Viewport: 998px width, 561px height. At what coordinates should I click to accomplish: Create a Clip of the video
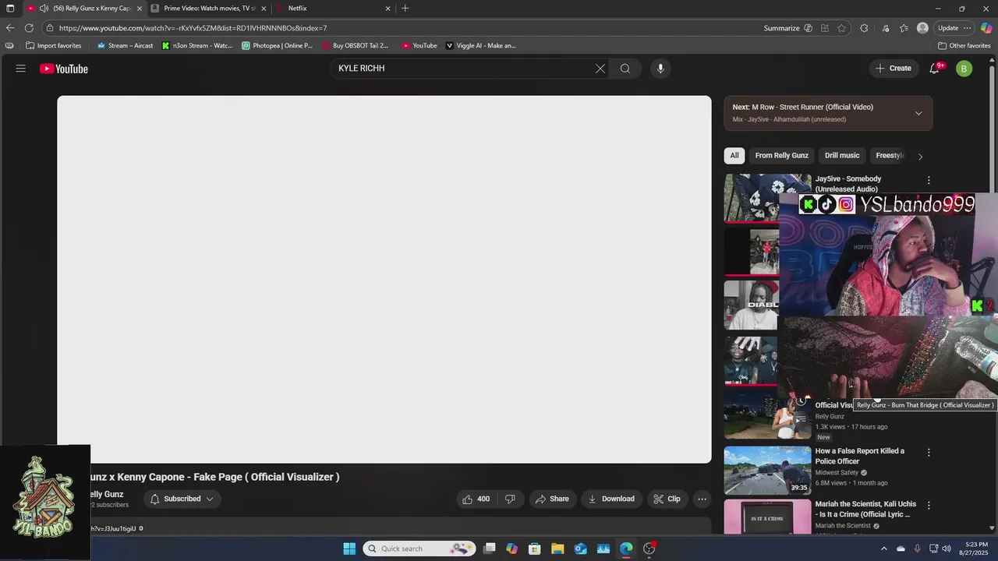pyautogui.click(x=667, y=499)
